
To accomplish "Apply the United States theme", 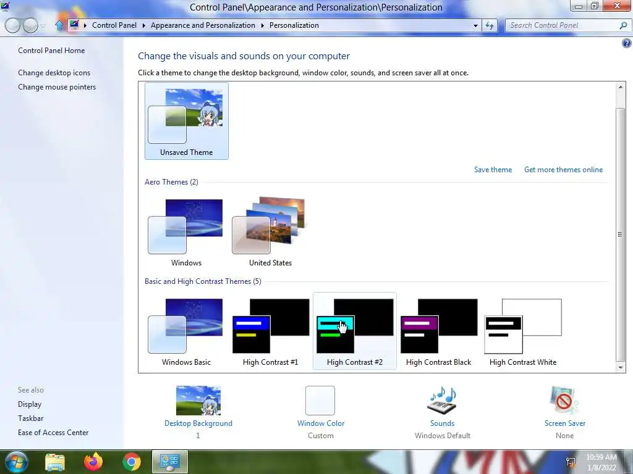I will point(270,233).
